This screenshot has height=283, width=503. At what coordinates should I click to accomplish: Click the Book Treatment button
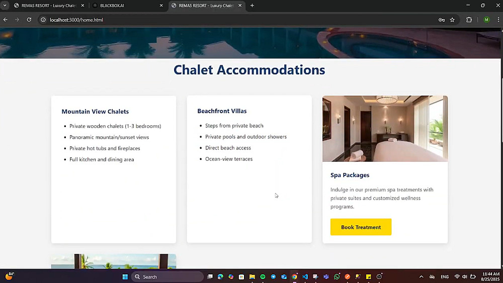[x=361, y=227]
